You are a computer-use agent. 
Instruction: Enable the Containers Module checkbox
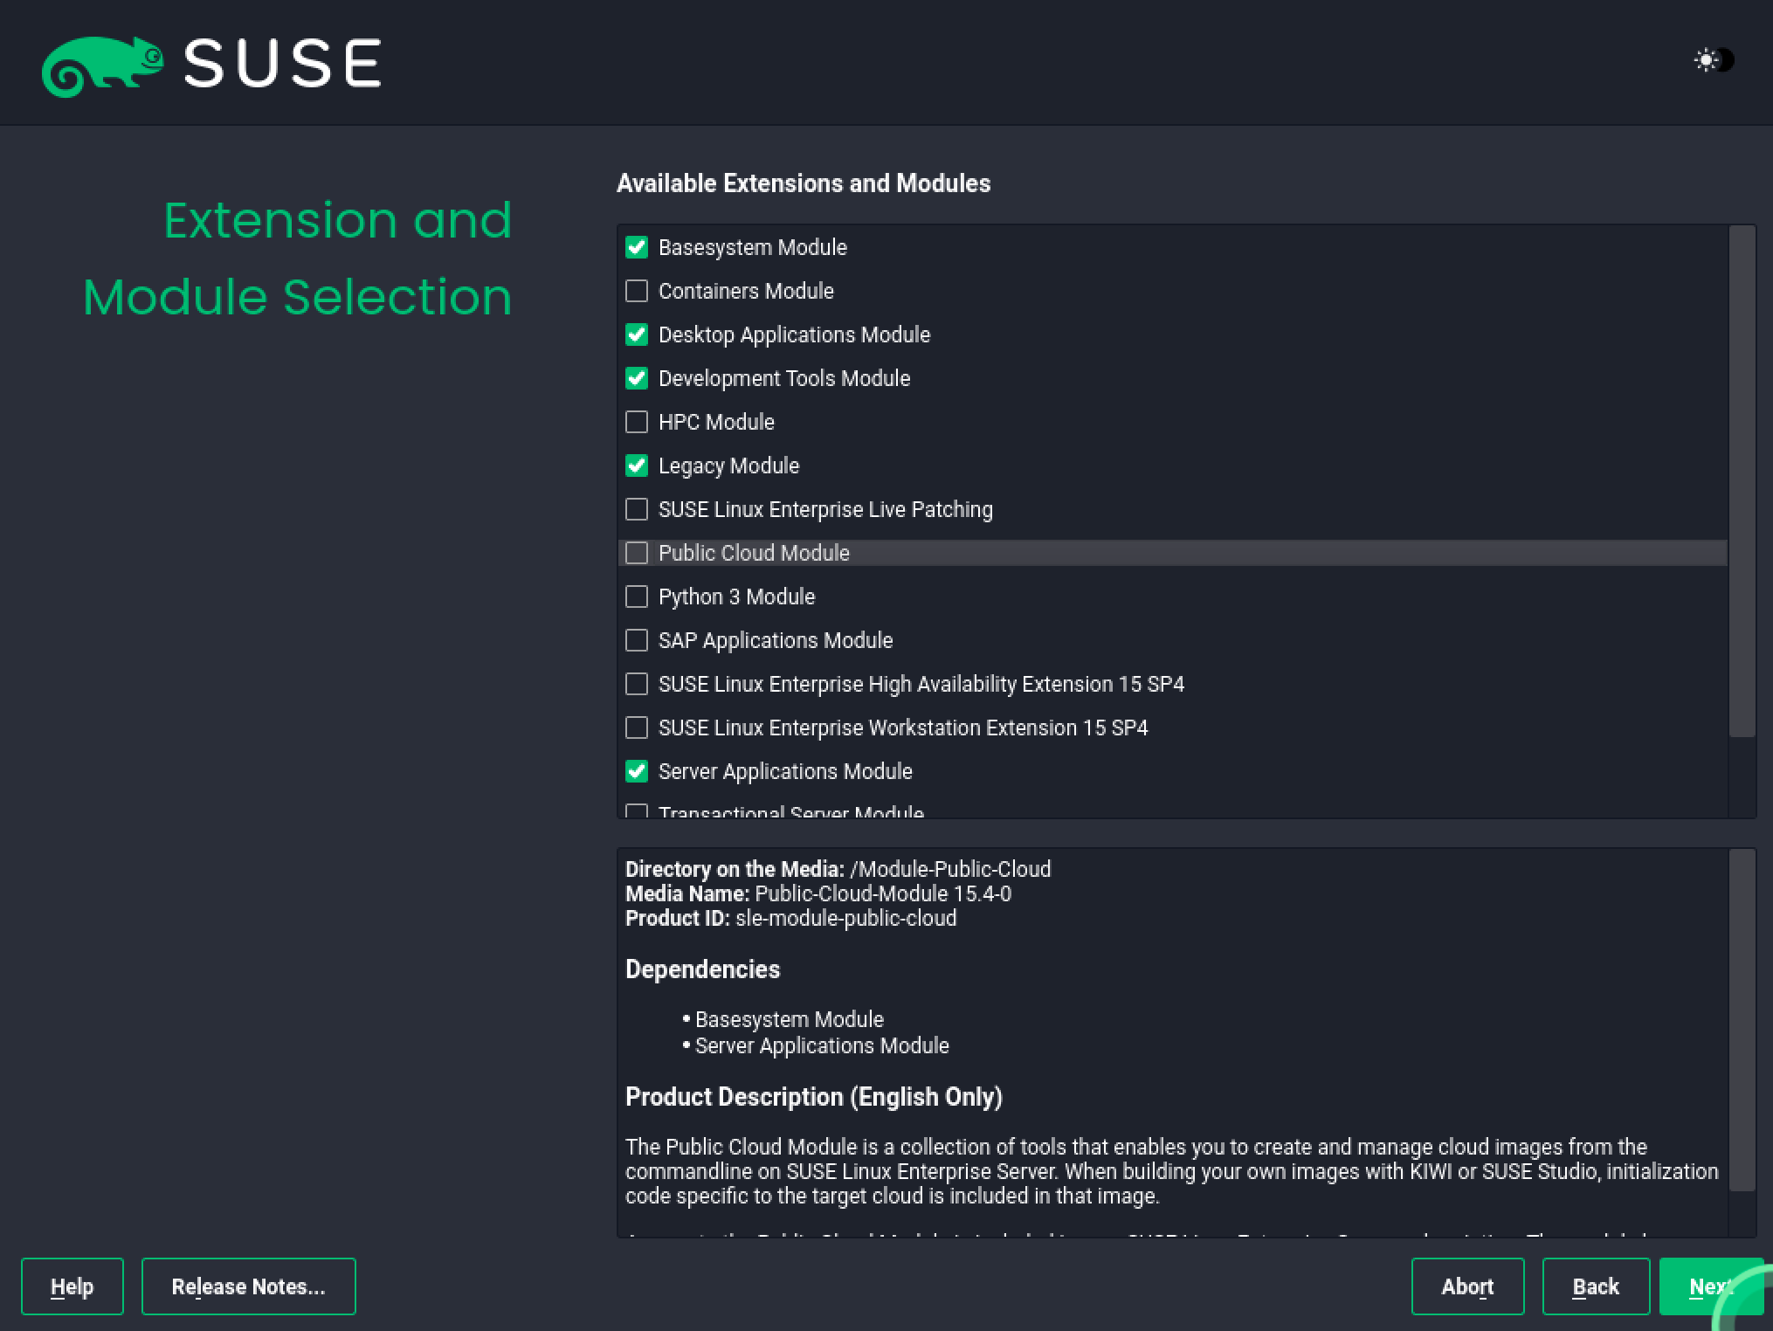[637, 291]
